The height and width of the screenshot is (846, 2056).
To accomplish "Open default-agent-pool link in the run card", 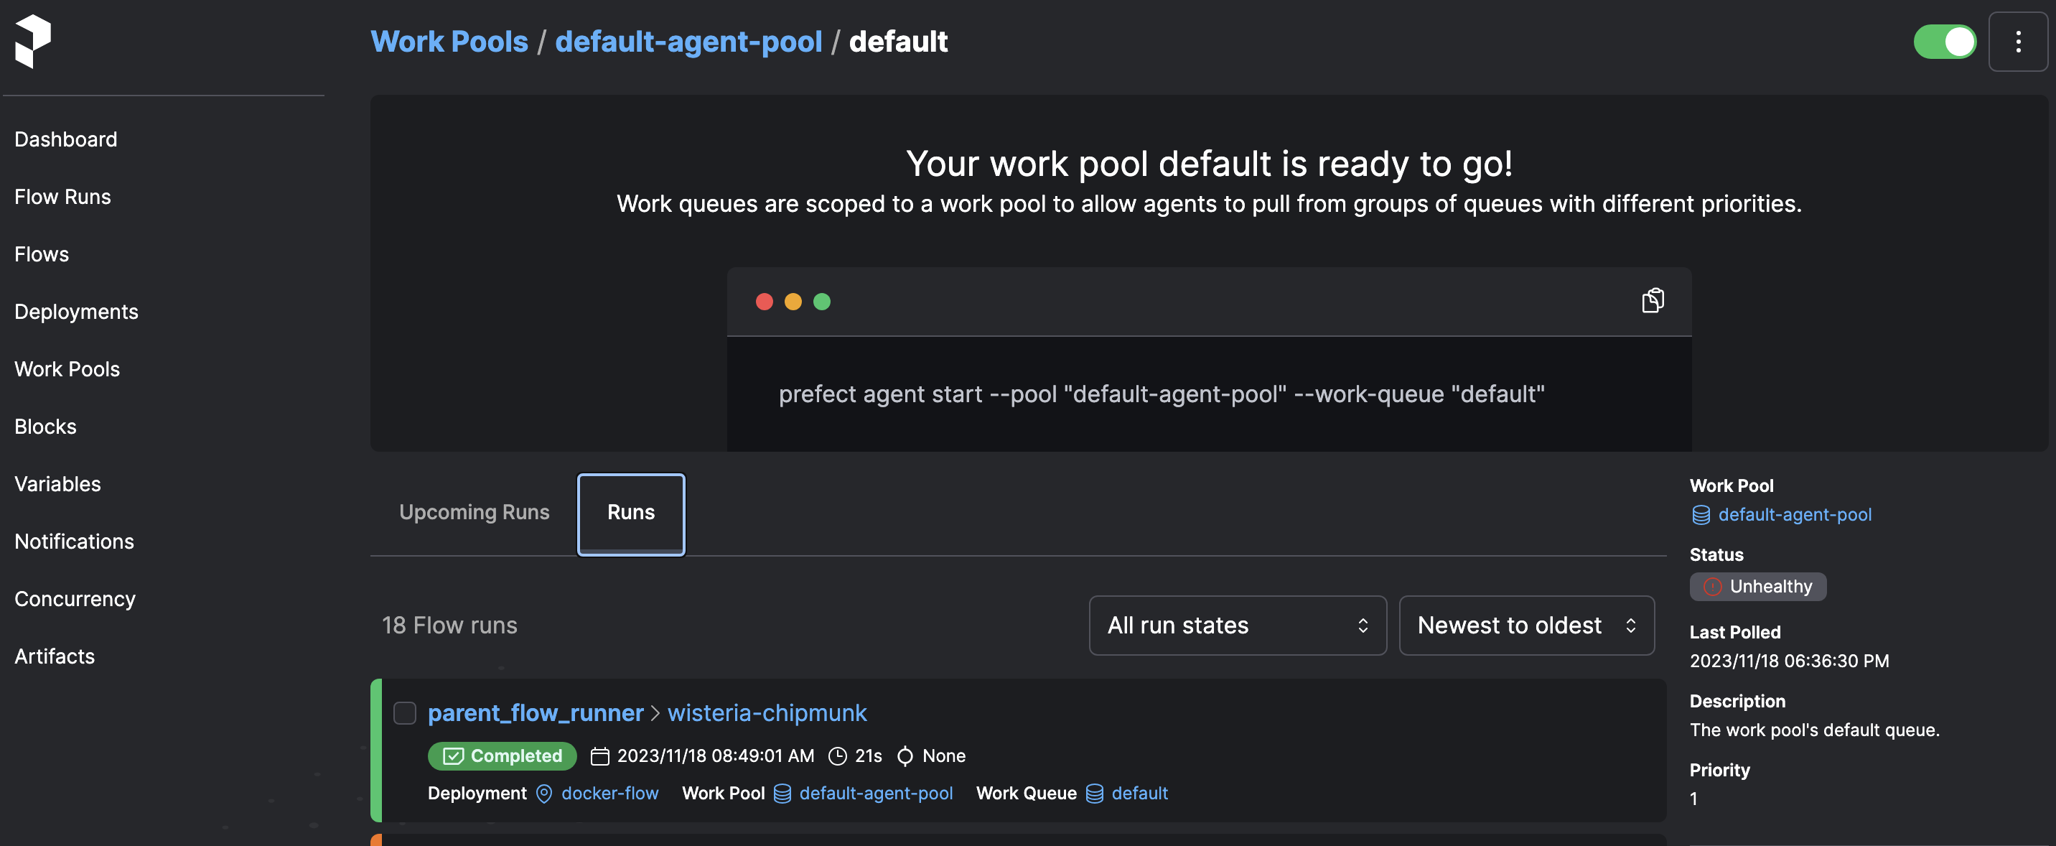I will pos(876,794).
